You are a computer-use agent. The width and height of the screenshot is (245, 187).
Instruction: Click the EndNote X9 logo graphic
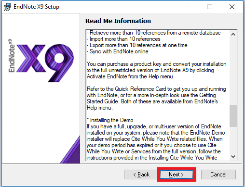click(x=41, y=61)
